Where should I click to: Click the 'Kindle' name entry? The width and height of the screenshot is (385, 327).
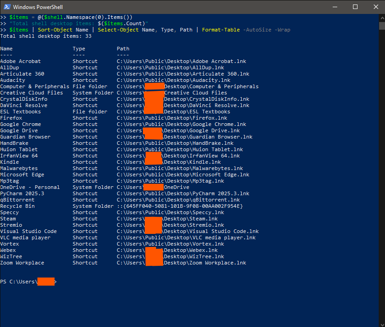click(9, 162)
